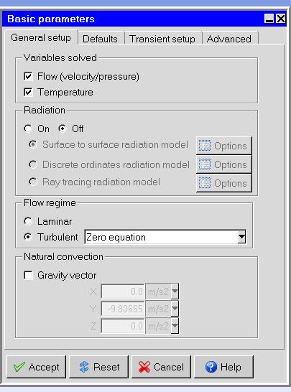Click the red X Cancel icon
The image size is (291, 392).
point(144,367)
